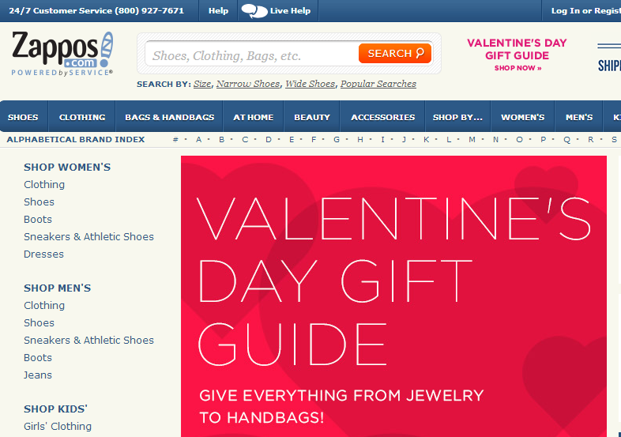The height and width of the screenshot is (437, 621).
Task: Go to Women's Sneakers & Athletic Shoes
Action: tap(88, 236)
